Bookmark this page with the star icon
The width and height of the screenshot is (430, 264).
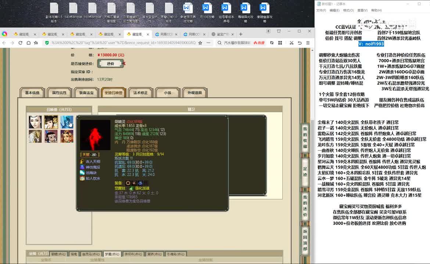click(x=200, y=43)
